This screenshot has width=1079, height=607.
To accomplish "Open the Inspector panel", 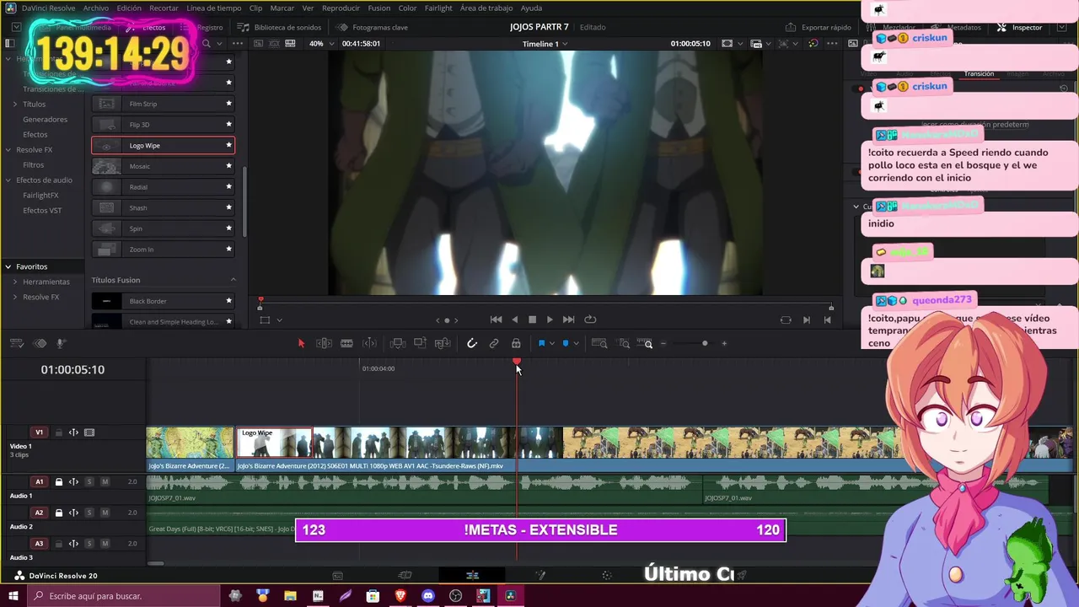I will click(x=1020, y=27).
